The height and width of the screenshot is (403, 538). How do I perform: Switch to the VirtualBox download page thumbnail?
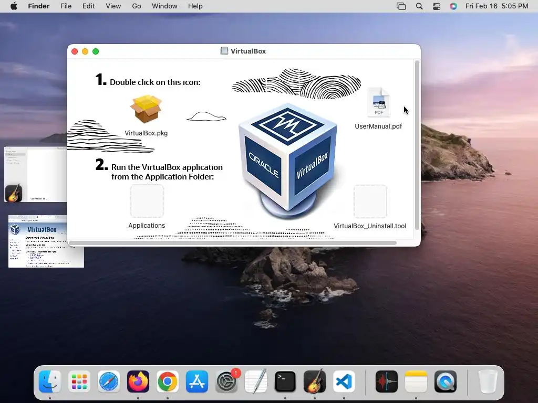click(x=46, y=241)
